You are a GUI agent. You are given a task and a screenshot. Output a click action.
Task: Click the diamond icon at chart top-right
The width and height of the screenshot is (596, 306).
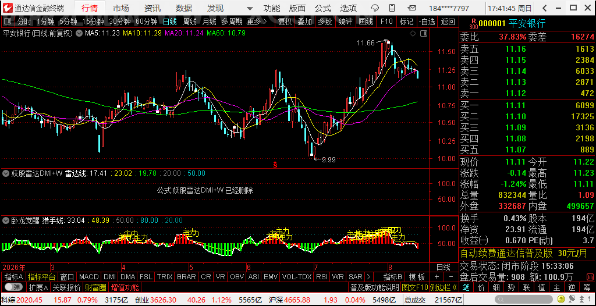click(413, 34)
